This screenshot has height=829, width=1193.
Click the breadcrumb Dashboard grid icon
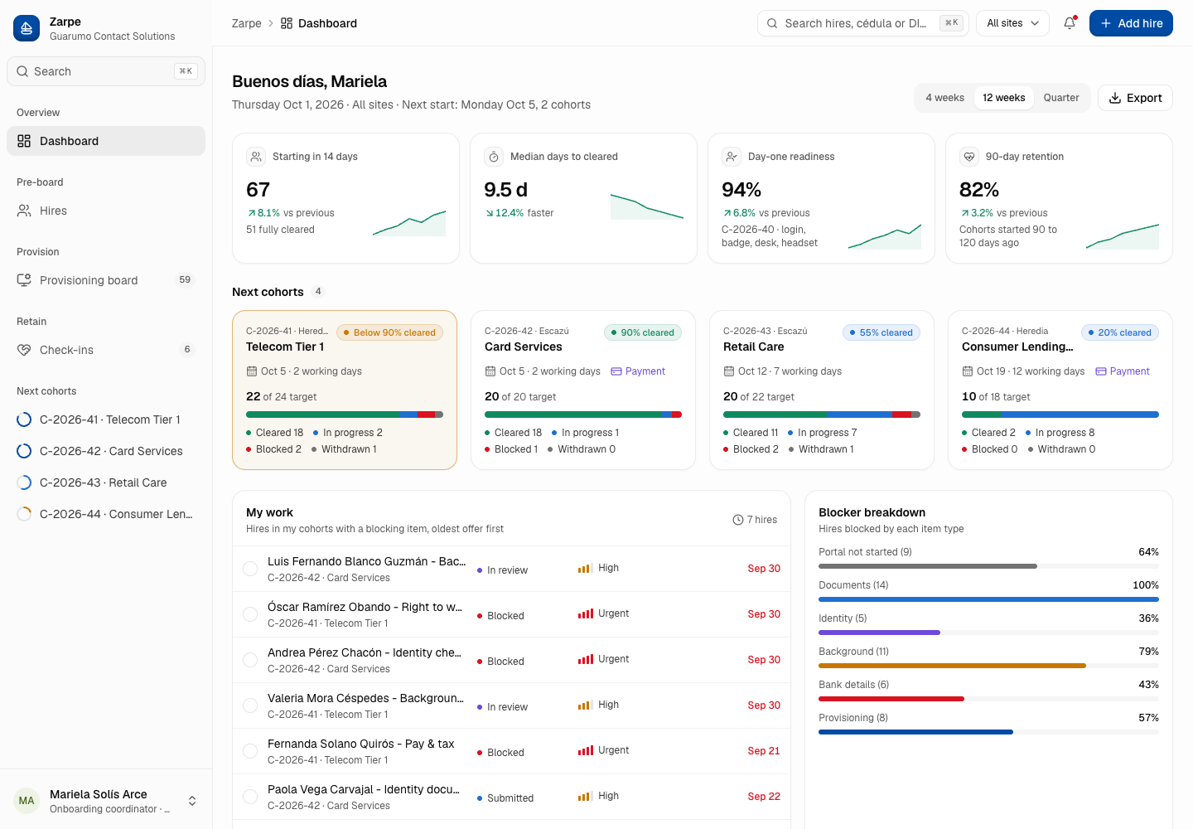[287, 23]
